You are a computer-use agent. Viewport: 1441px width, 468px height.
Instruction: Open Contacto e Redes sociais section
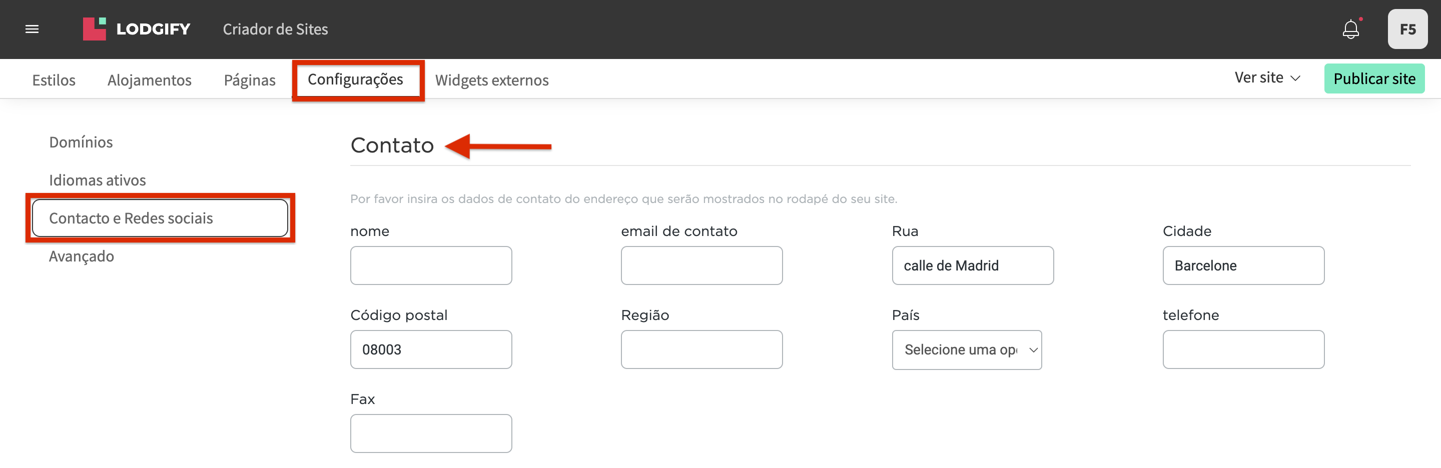tap(131, 218)
